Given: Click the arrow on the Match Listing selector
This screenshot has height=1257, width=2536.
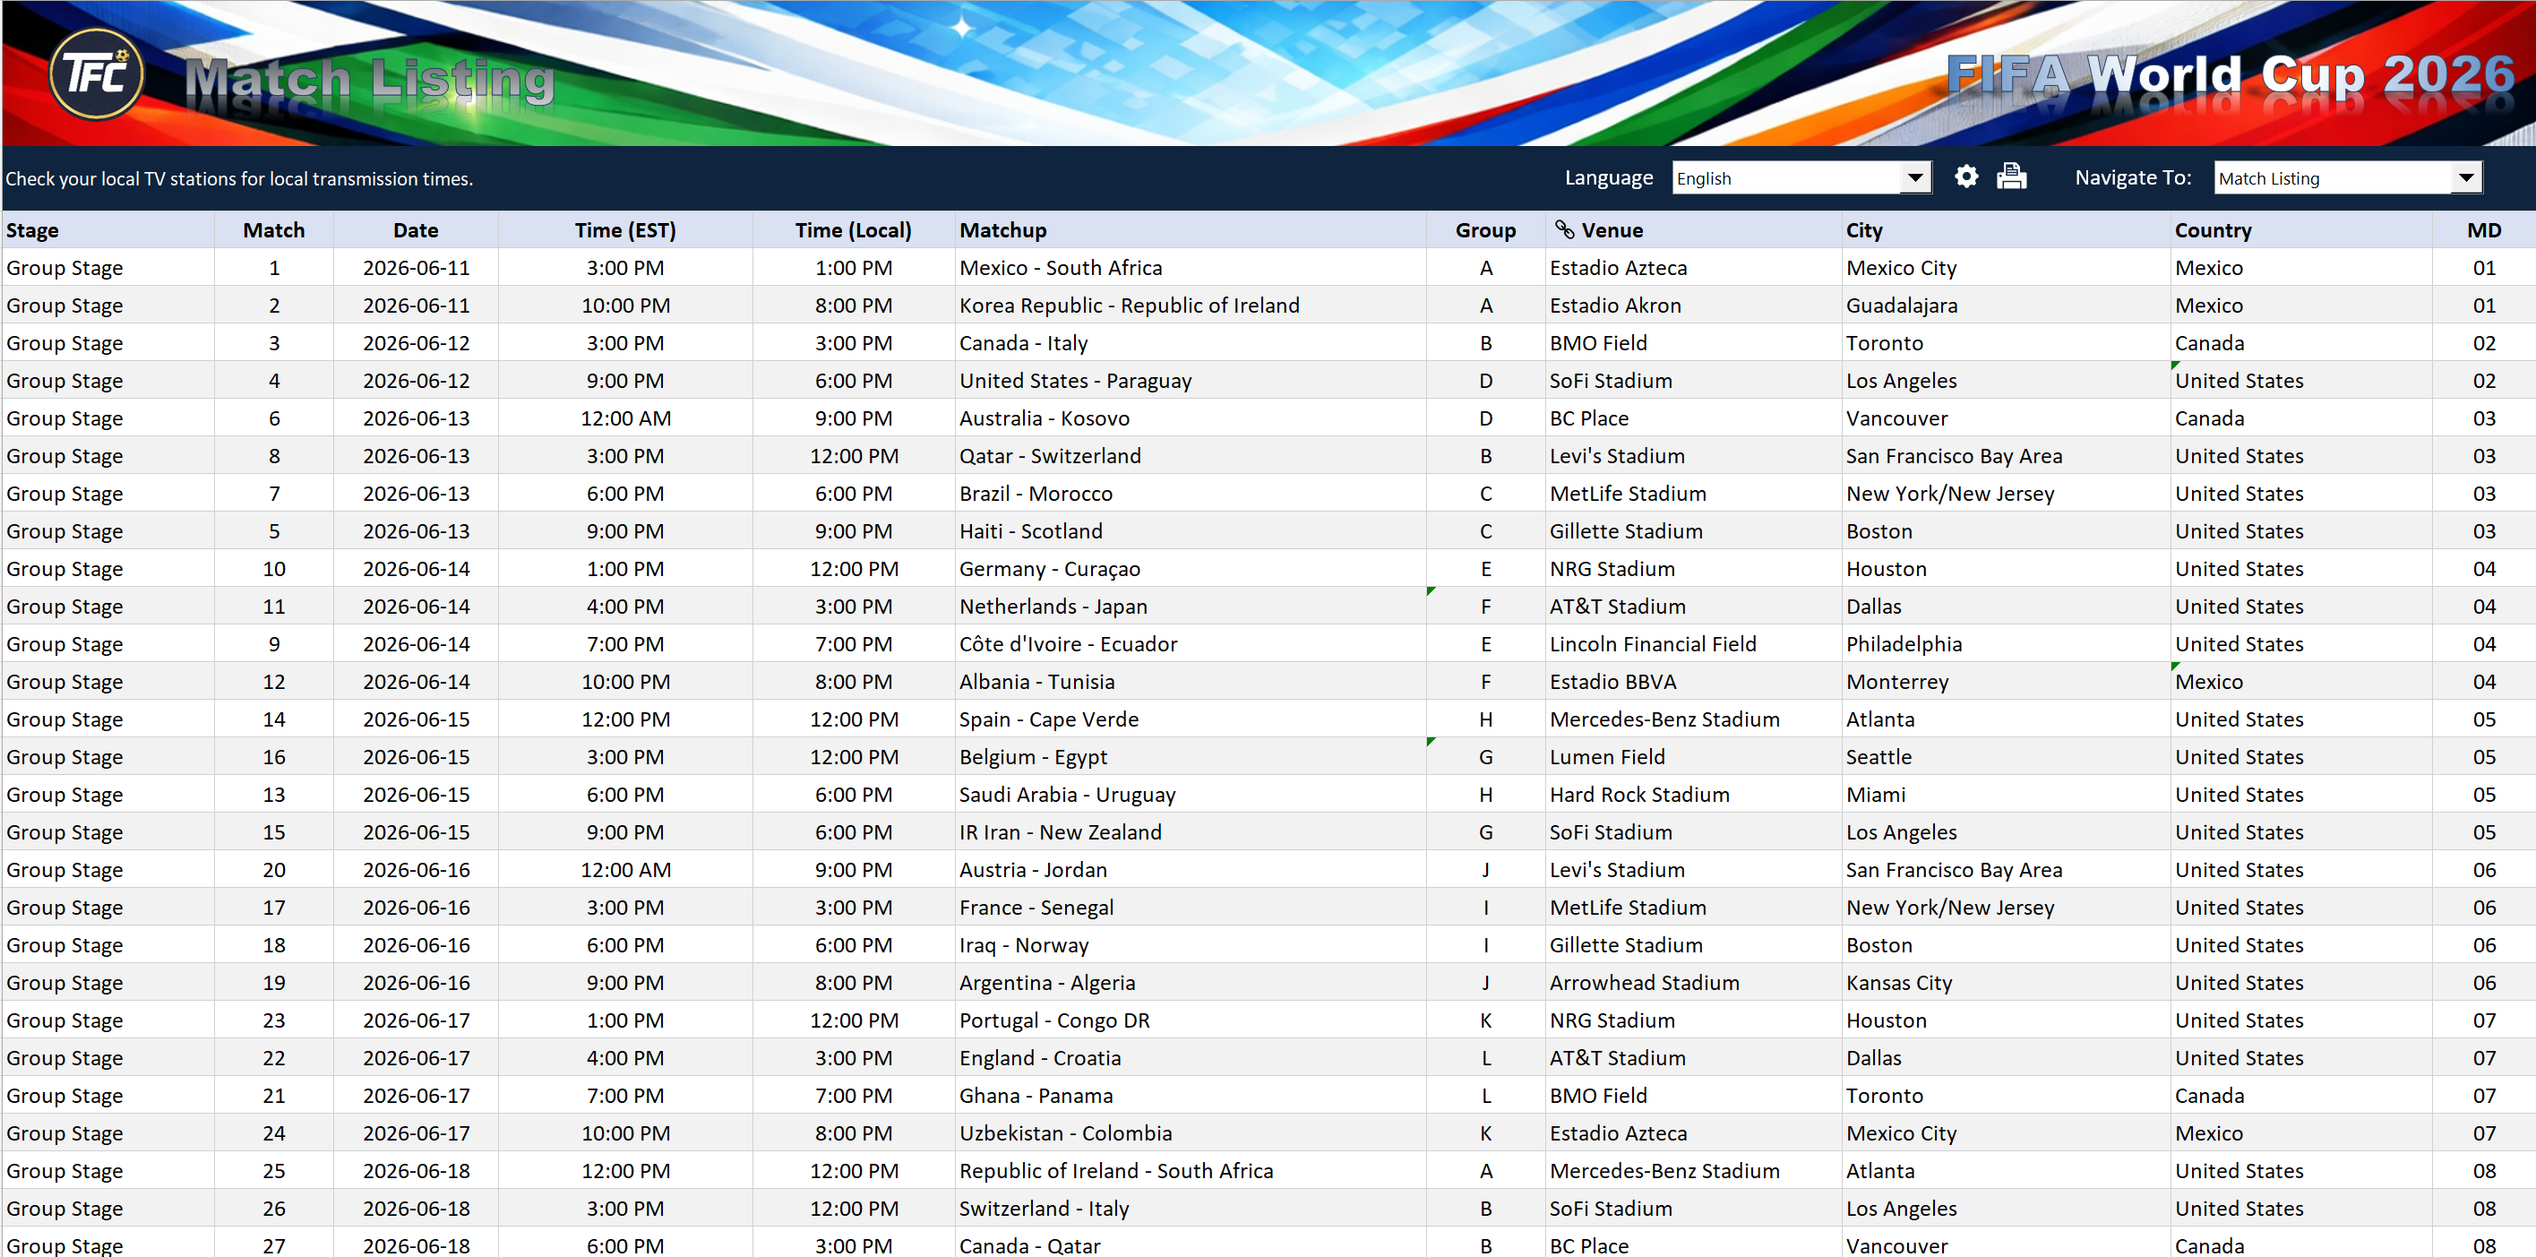Looking at the screenshot, I should 2466,177.
